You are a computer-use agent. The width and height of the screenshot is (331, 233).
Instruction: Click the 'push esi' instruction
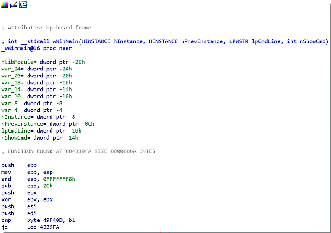[x=19, y=207]
